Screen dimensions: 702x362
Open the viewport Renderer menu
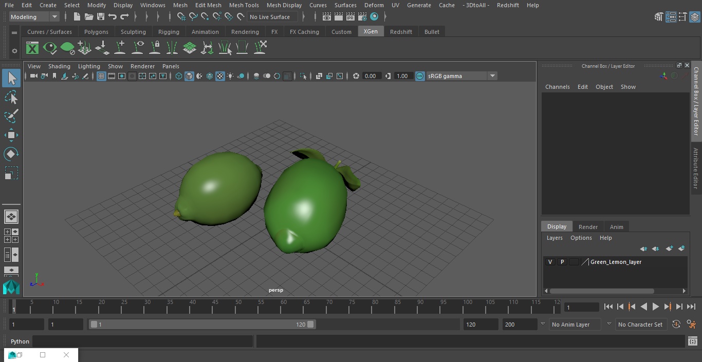pyautogui.click(x=142, y=66)
